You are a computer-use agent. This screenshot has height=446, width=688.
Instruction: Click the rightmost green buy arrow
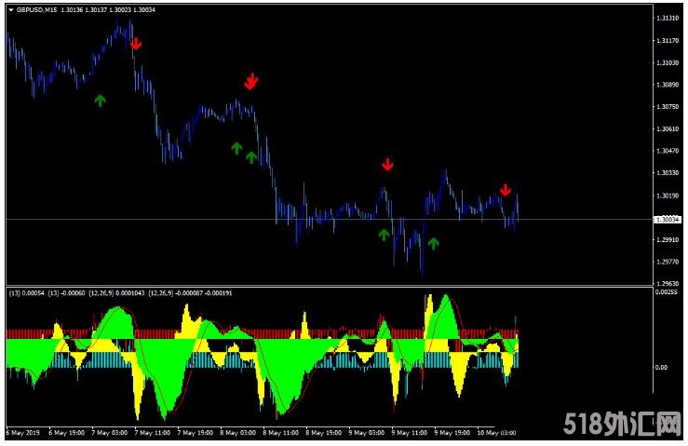433,243
